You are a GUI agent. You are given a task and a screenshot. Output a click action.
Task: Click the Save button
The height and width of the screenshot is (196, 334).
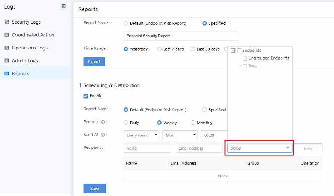[95, 189]
